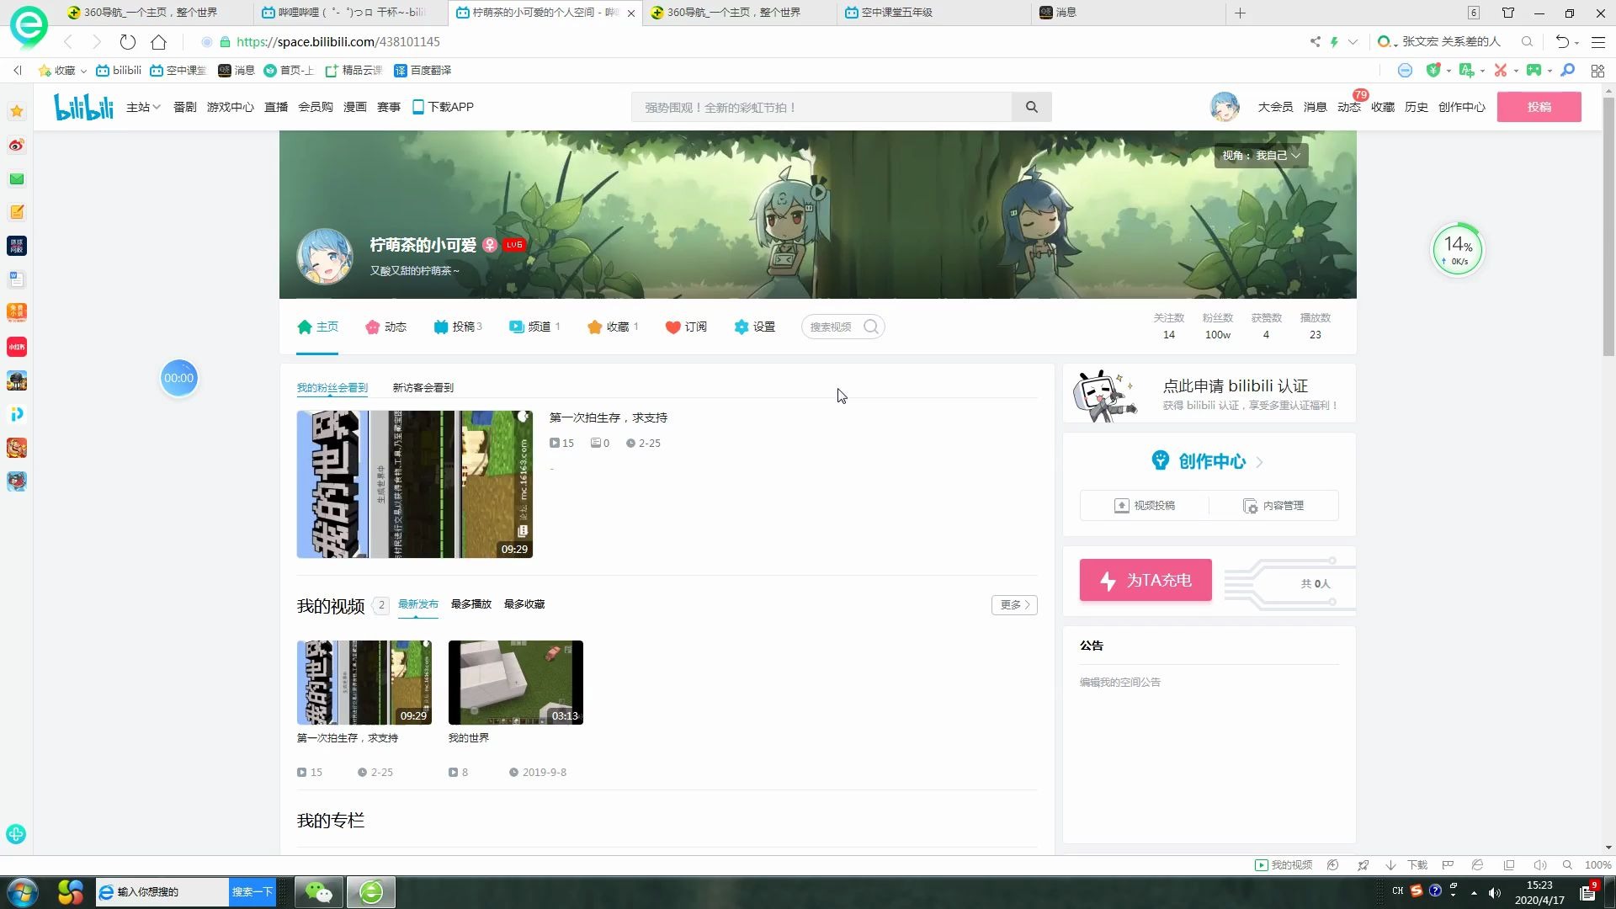The height and width of the screenshot is (909, 1616).
Task: Click the scissors screenshot toolbar icon
Action: point(1500,70)
